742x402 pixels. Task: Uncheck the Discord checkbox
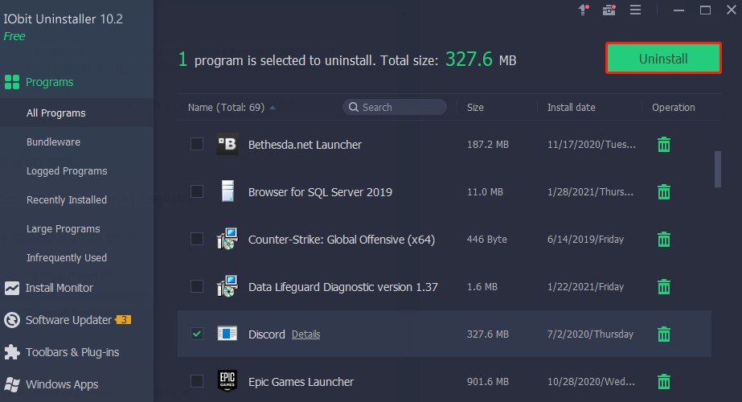[x=197, y=334]
